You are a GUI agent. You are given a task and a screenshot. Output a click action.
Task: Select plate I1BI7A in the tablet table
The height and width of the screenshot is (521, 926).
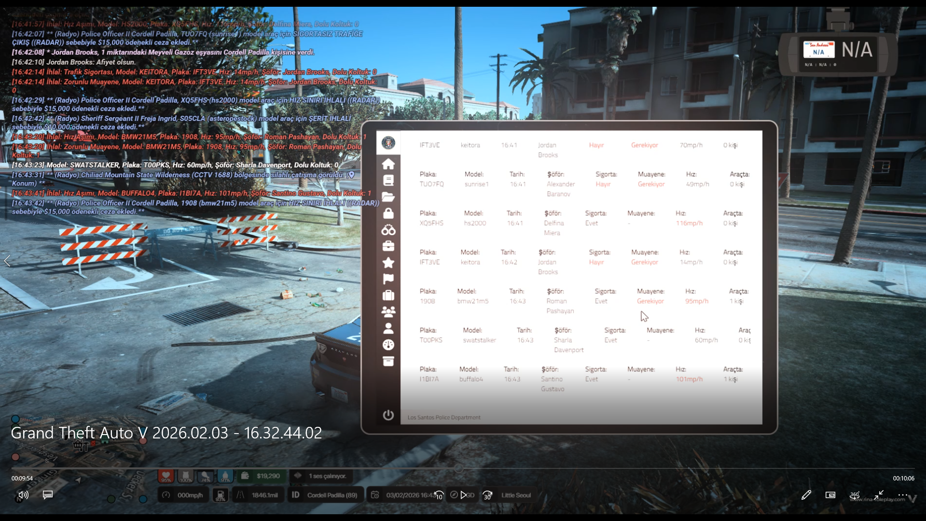click(x=429, y=380)
